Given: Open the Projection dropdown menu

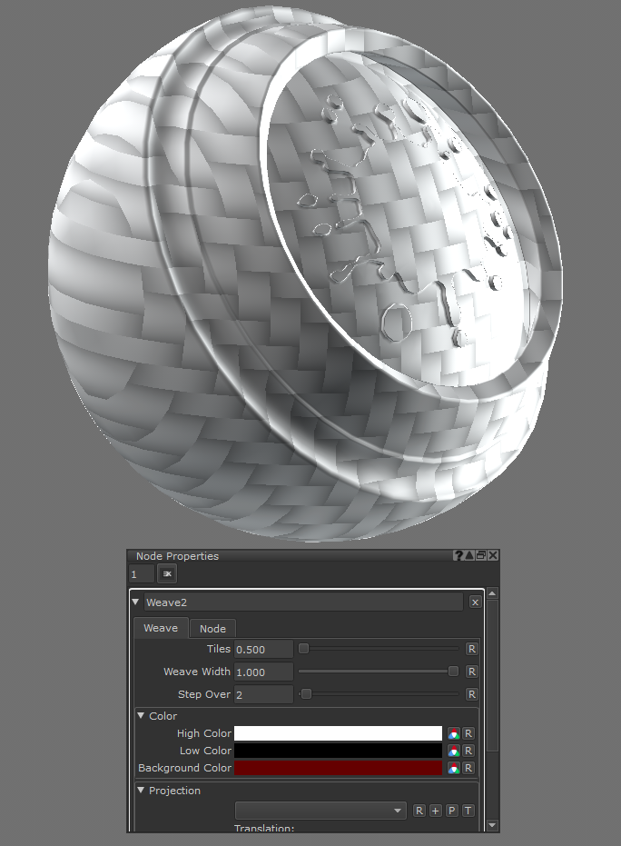Looking at the screenshot, I should click(x=320, y=811).
